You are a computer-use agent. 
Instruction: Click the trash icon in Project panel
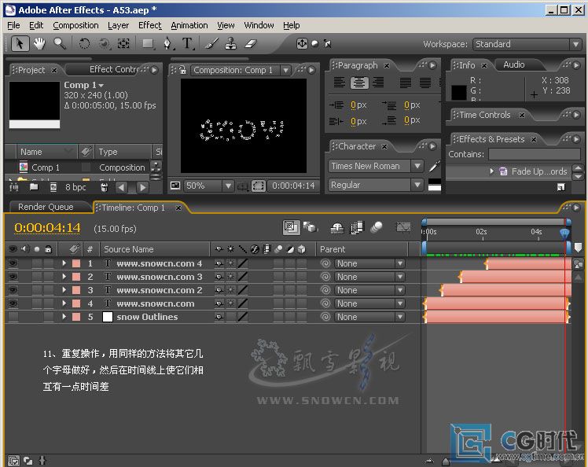point(105,187)
